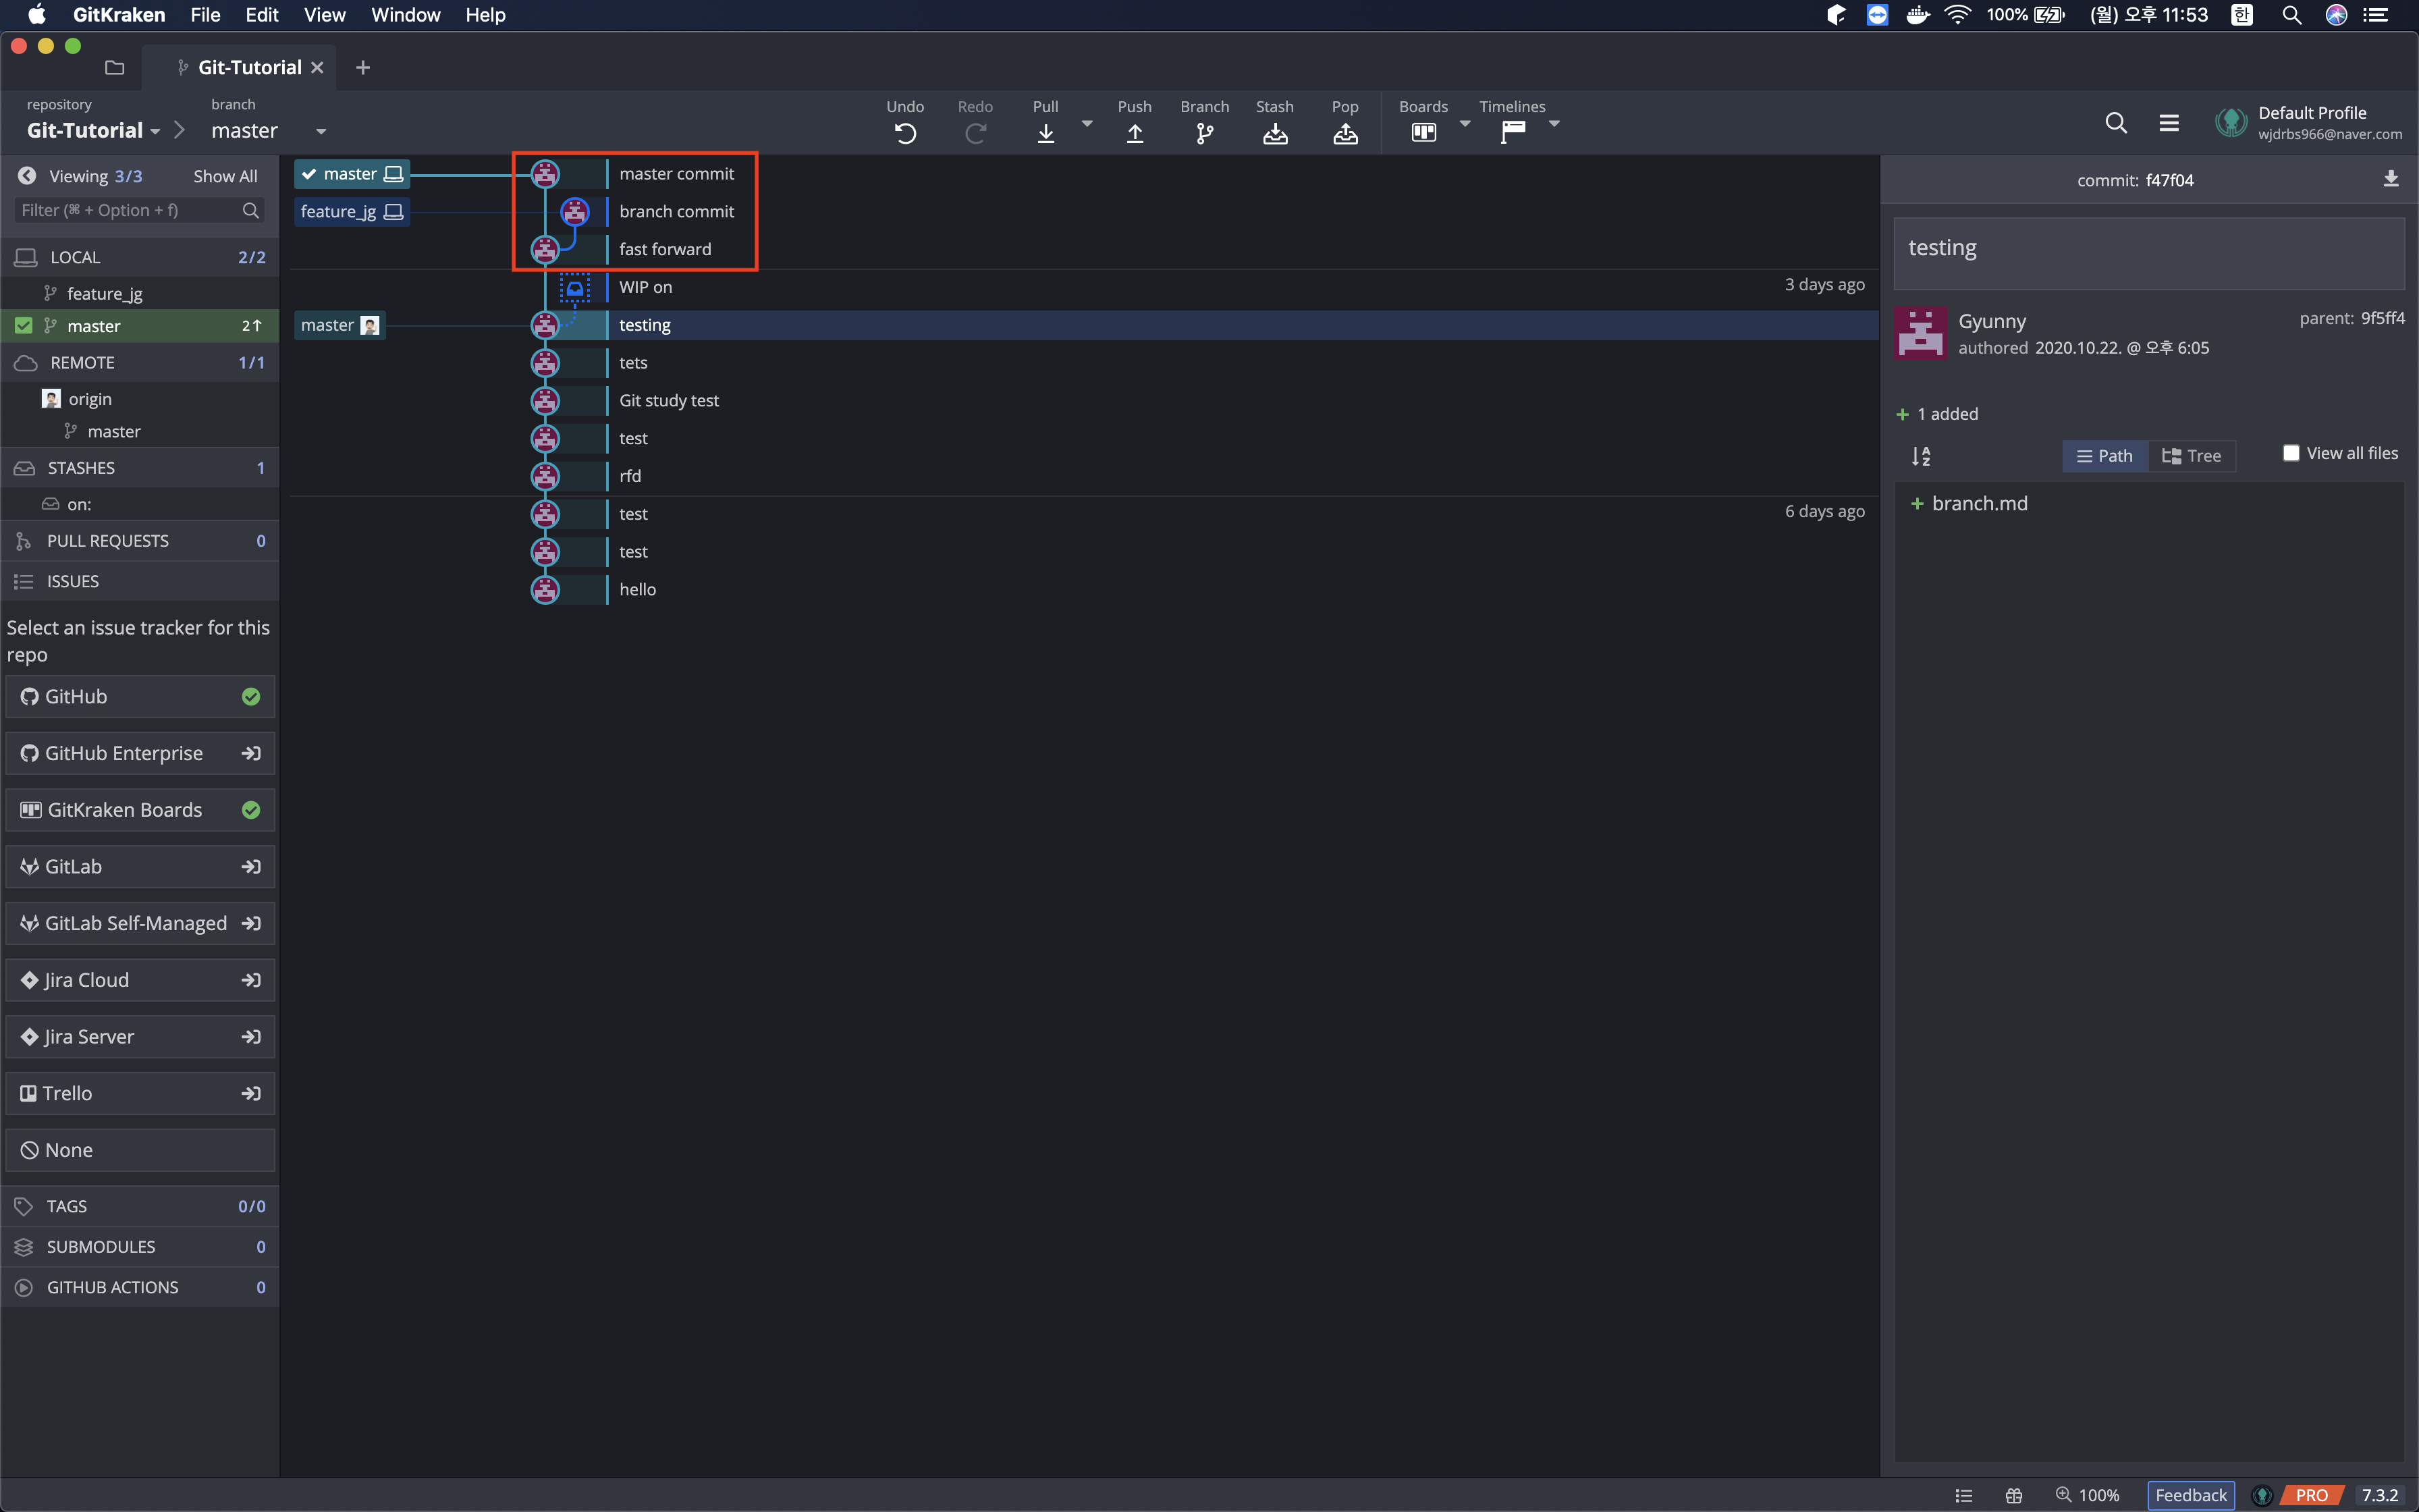The height and width of the screenshot is (1512, 2419).
Task: Click the Stash icon
Action: pos(1274,133)
